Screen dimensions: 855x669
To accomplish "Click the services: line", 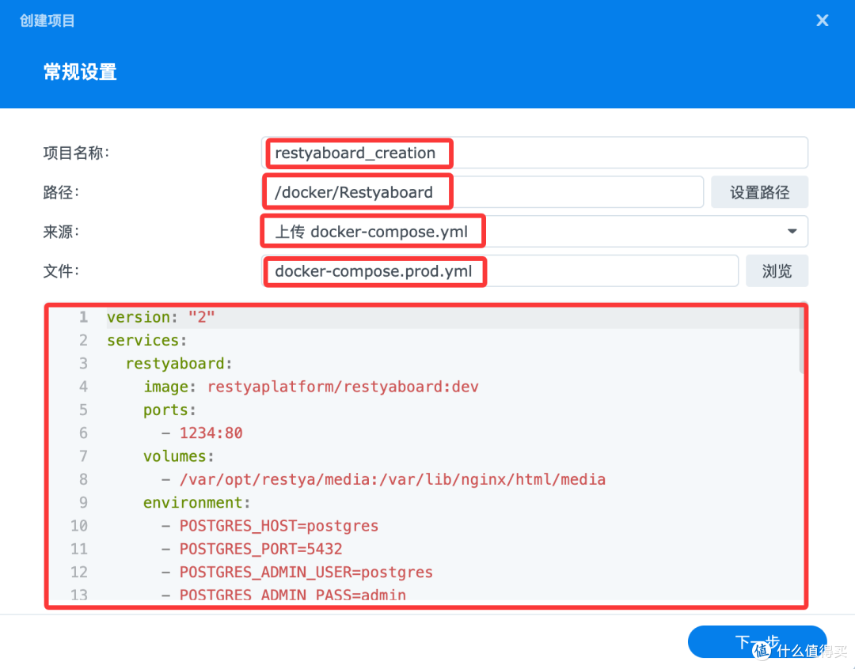I will [147, 341].
